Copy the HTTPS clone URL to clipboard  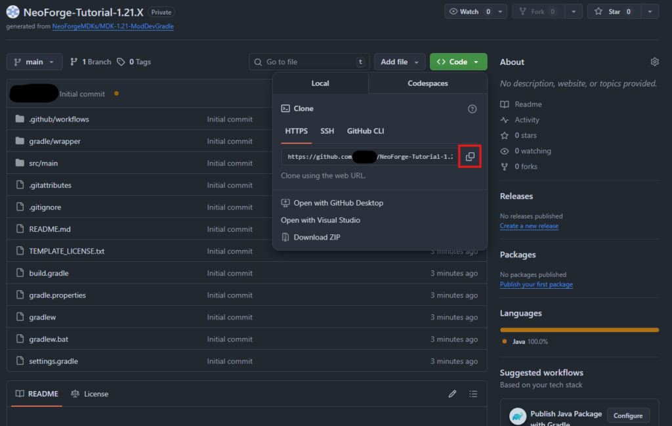click(x=469, y=157)
